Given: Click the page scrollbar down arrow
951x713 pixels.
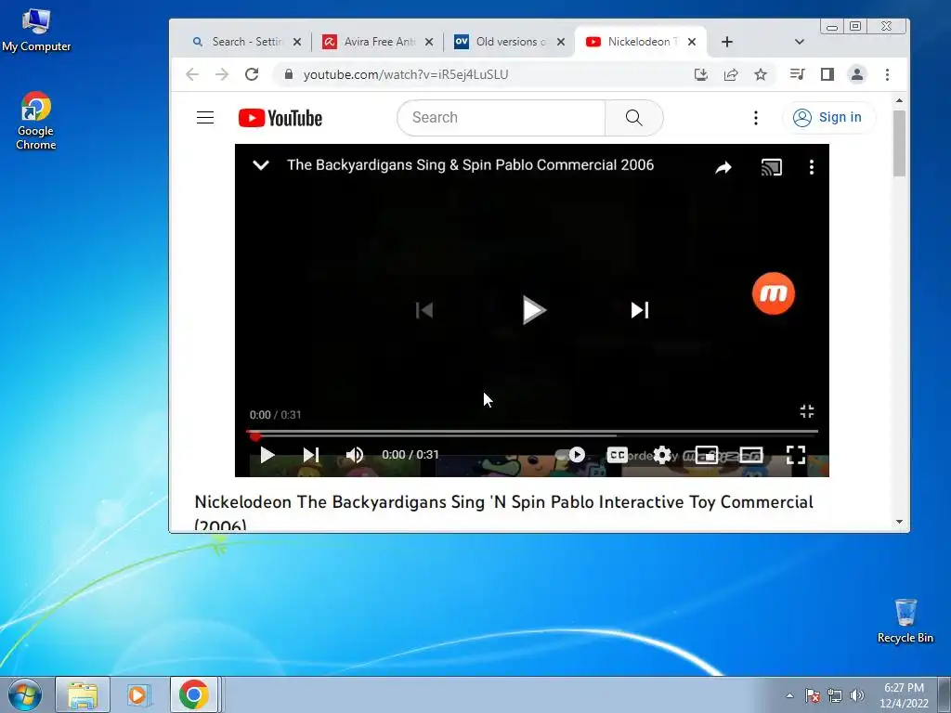Looking at the screenshot, I should point(899,522).
